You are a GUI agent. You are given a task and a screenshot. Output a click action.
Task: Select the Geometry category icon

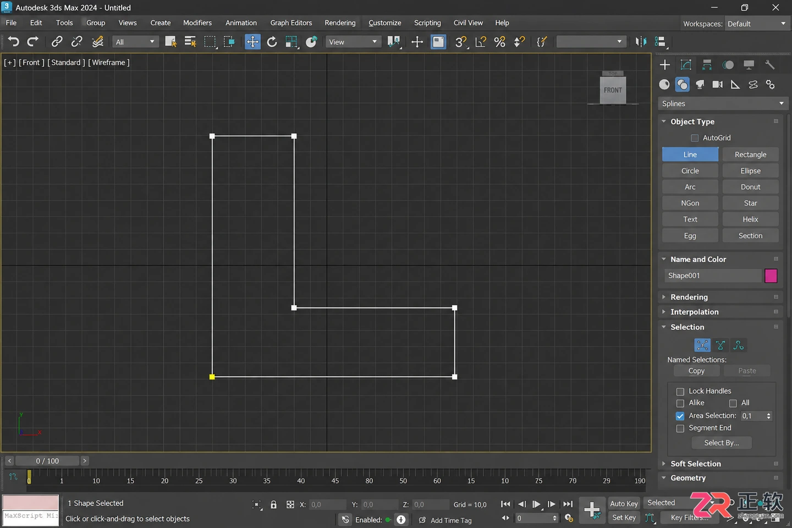point(664,84)
